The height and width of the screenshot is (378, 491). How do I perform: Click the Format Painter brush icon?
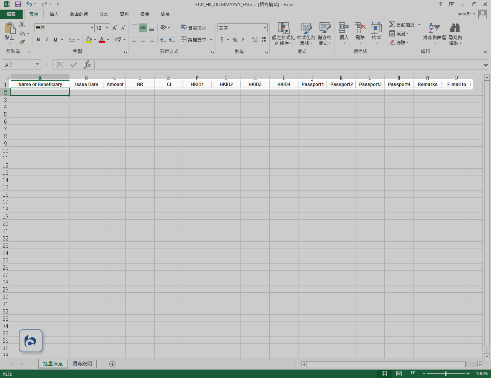22,42
